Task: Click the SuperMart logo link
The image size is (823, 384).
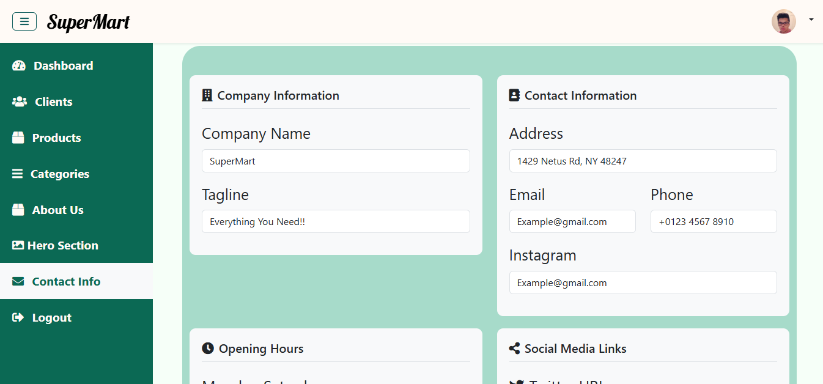Action: (88, 22)
